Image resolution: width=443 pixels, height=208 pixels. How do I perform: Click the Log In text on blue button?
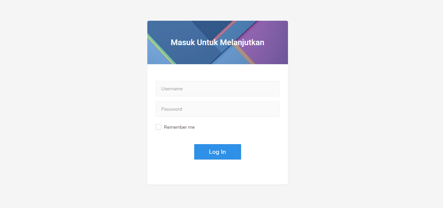pyautogui.click(x=217, y=152)
